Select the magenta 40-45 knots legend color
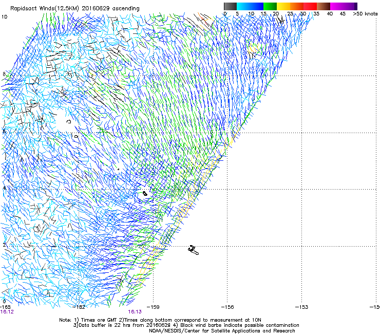 337,6
